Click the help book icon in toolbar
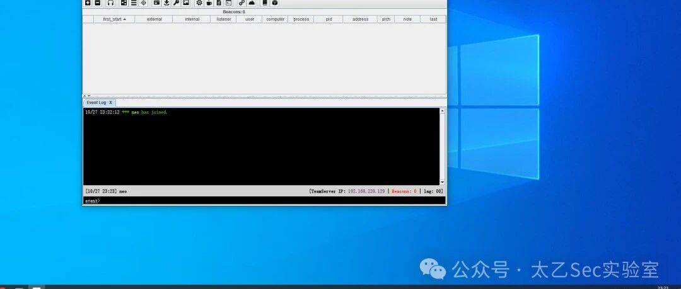The height and width of the screenshot is (289, 681). (265, 3)
